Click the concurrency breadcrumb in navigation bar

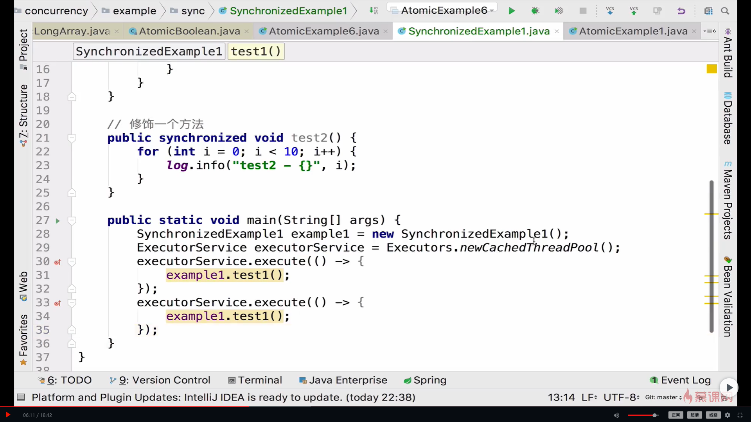[x=52, y=11]
